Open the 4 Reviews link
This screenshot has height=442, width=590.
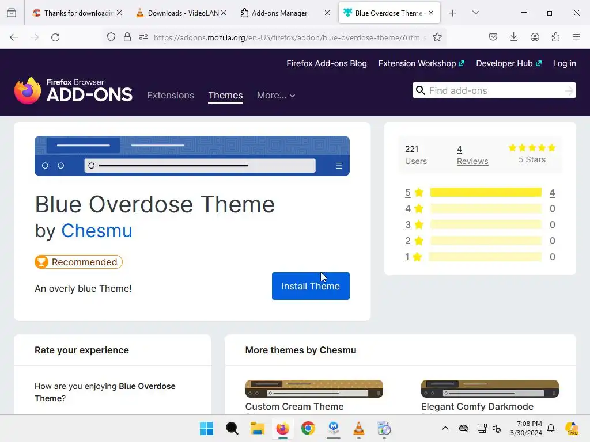pos(472,155)
